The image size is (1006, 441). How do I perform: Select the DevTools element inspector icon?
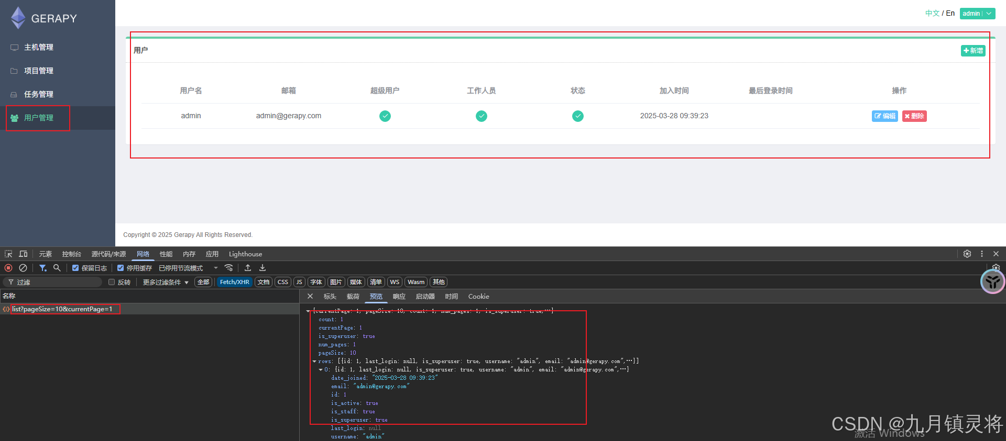tap(8, 254)
